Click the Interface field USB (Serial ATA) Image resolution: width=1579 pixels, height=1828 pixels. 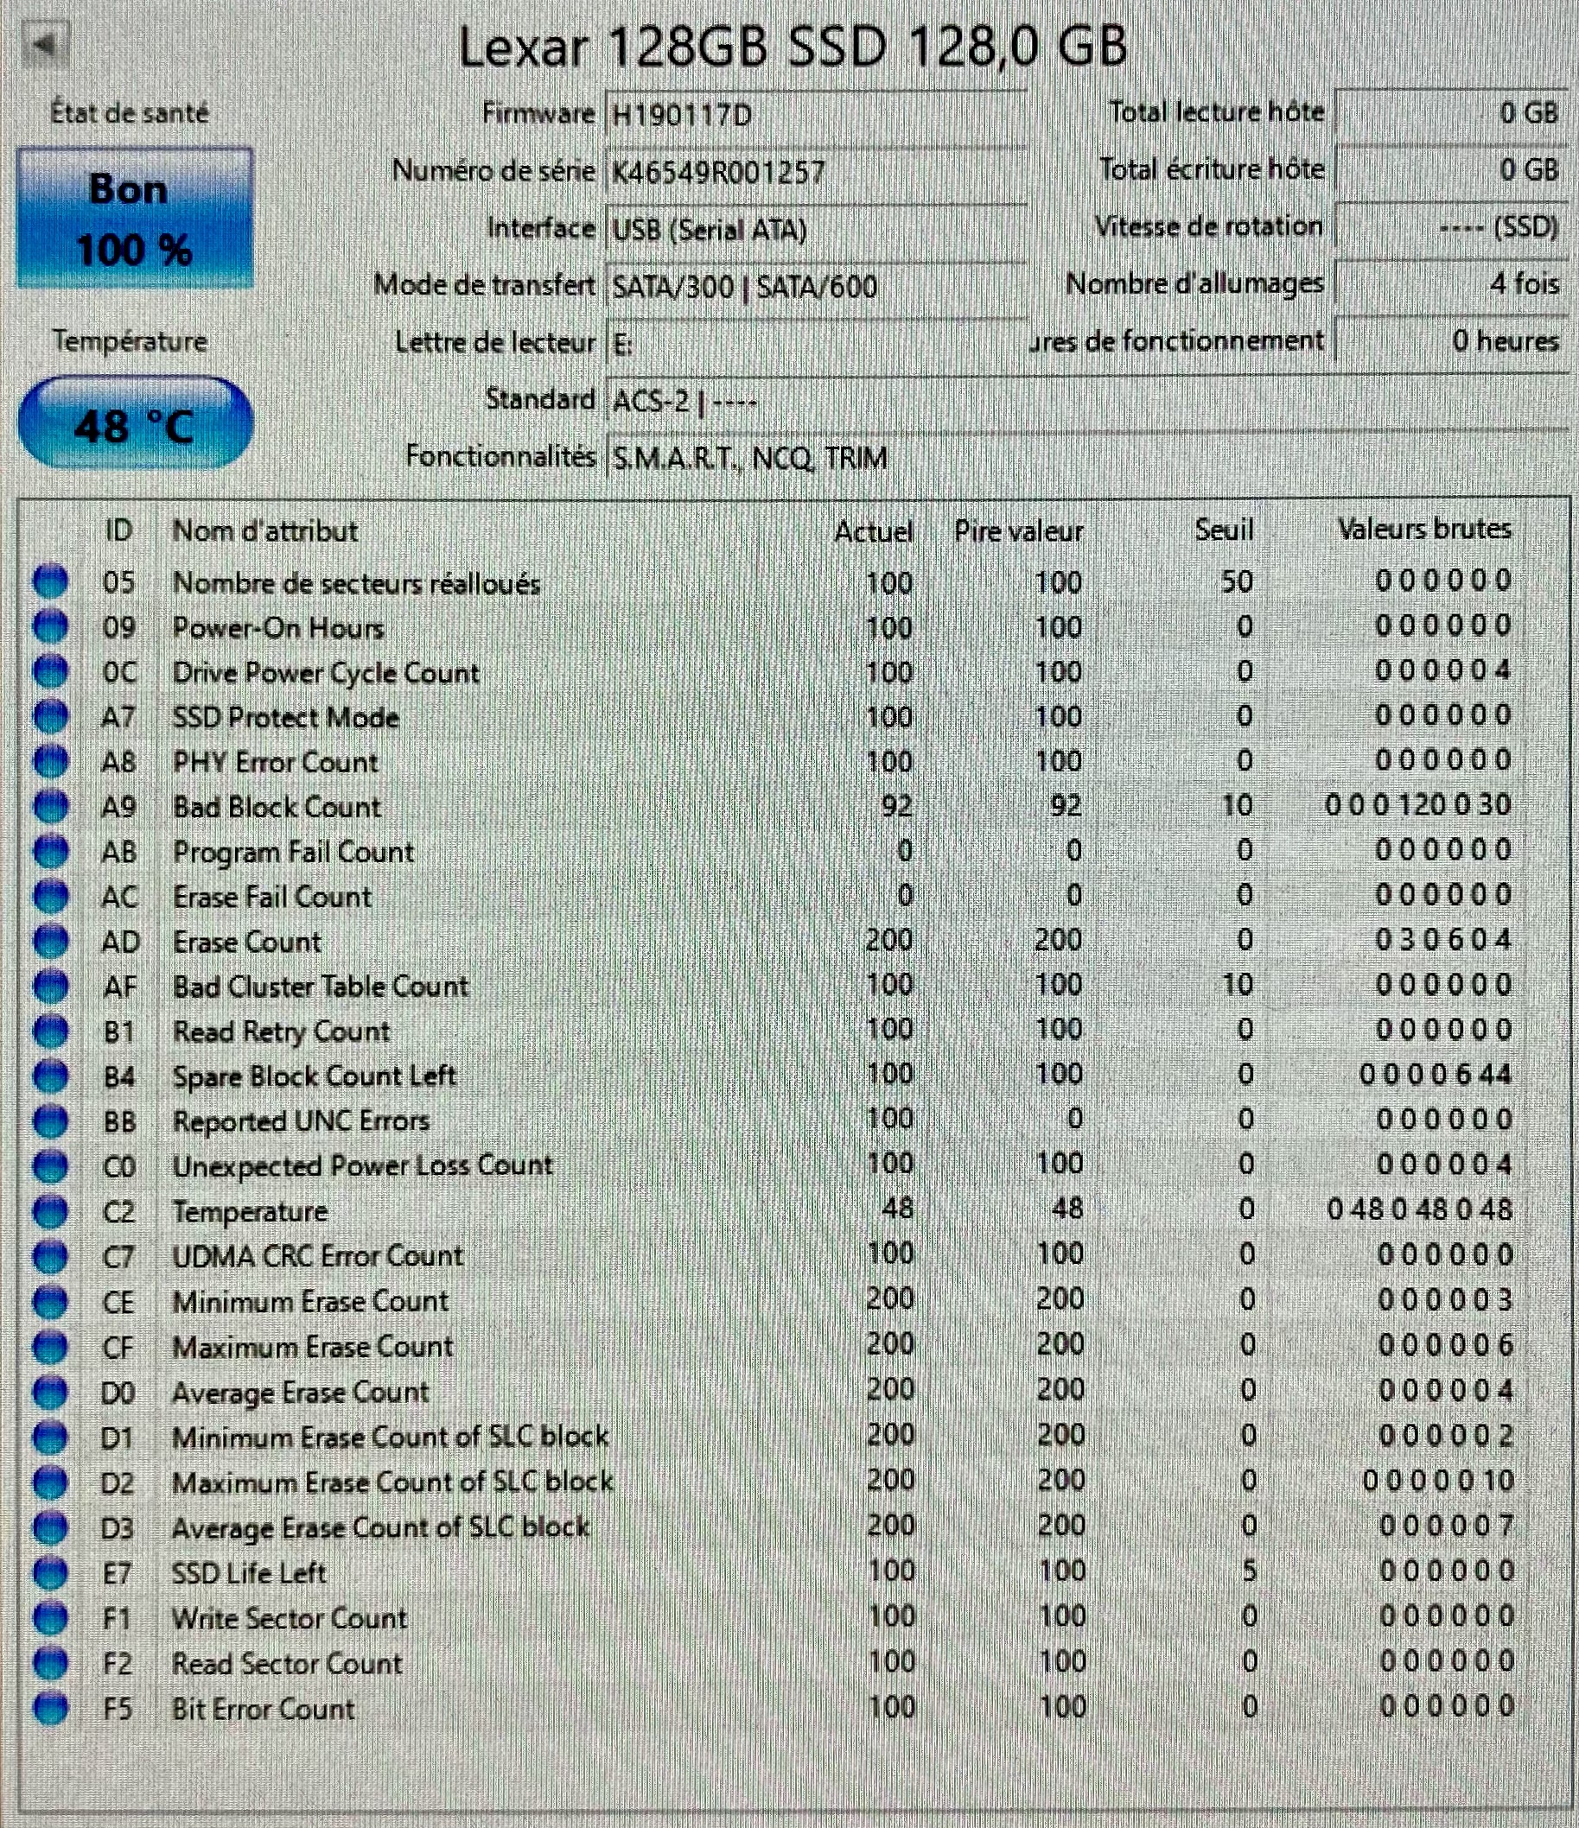click(x=817, y=230)
